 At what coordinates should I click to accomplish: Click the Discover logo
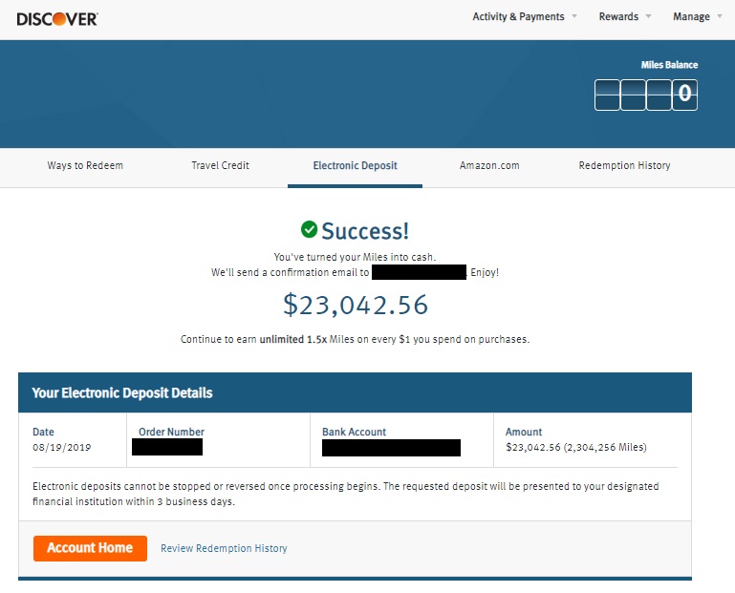pos(57,19)
